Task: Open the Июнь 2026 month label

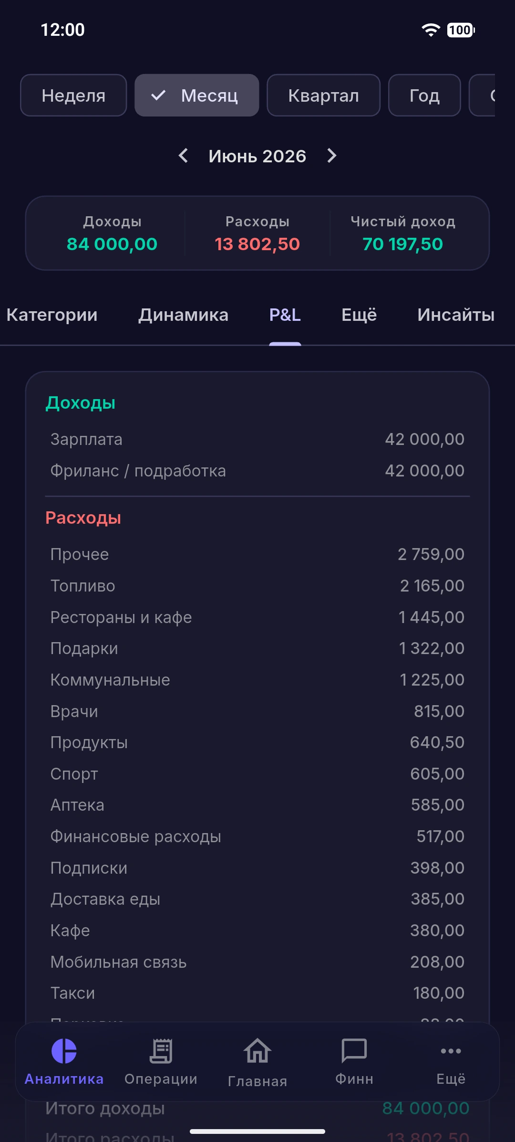Action: [x=257, y=156]
